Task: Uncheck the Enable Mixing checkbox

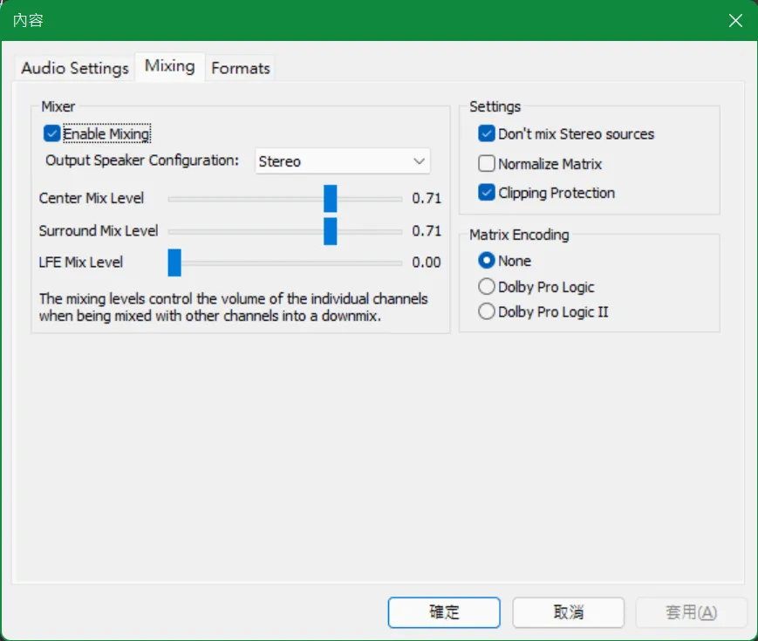Action: coord(52,134)
